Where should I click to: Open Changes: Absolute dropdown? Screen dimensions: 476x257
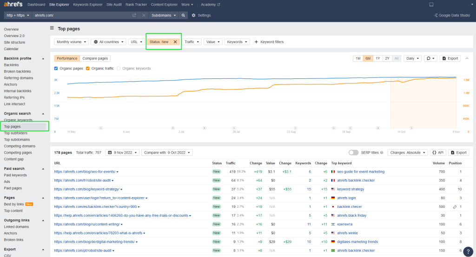[x=407, y=153]
